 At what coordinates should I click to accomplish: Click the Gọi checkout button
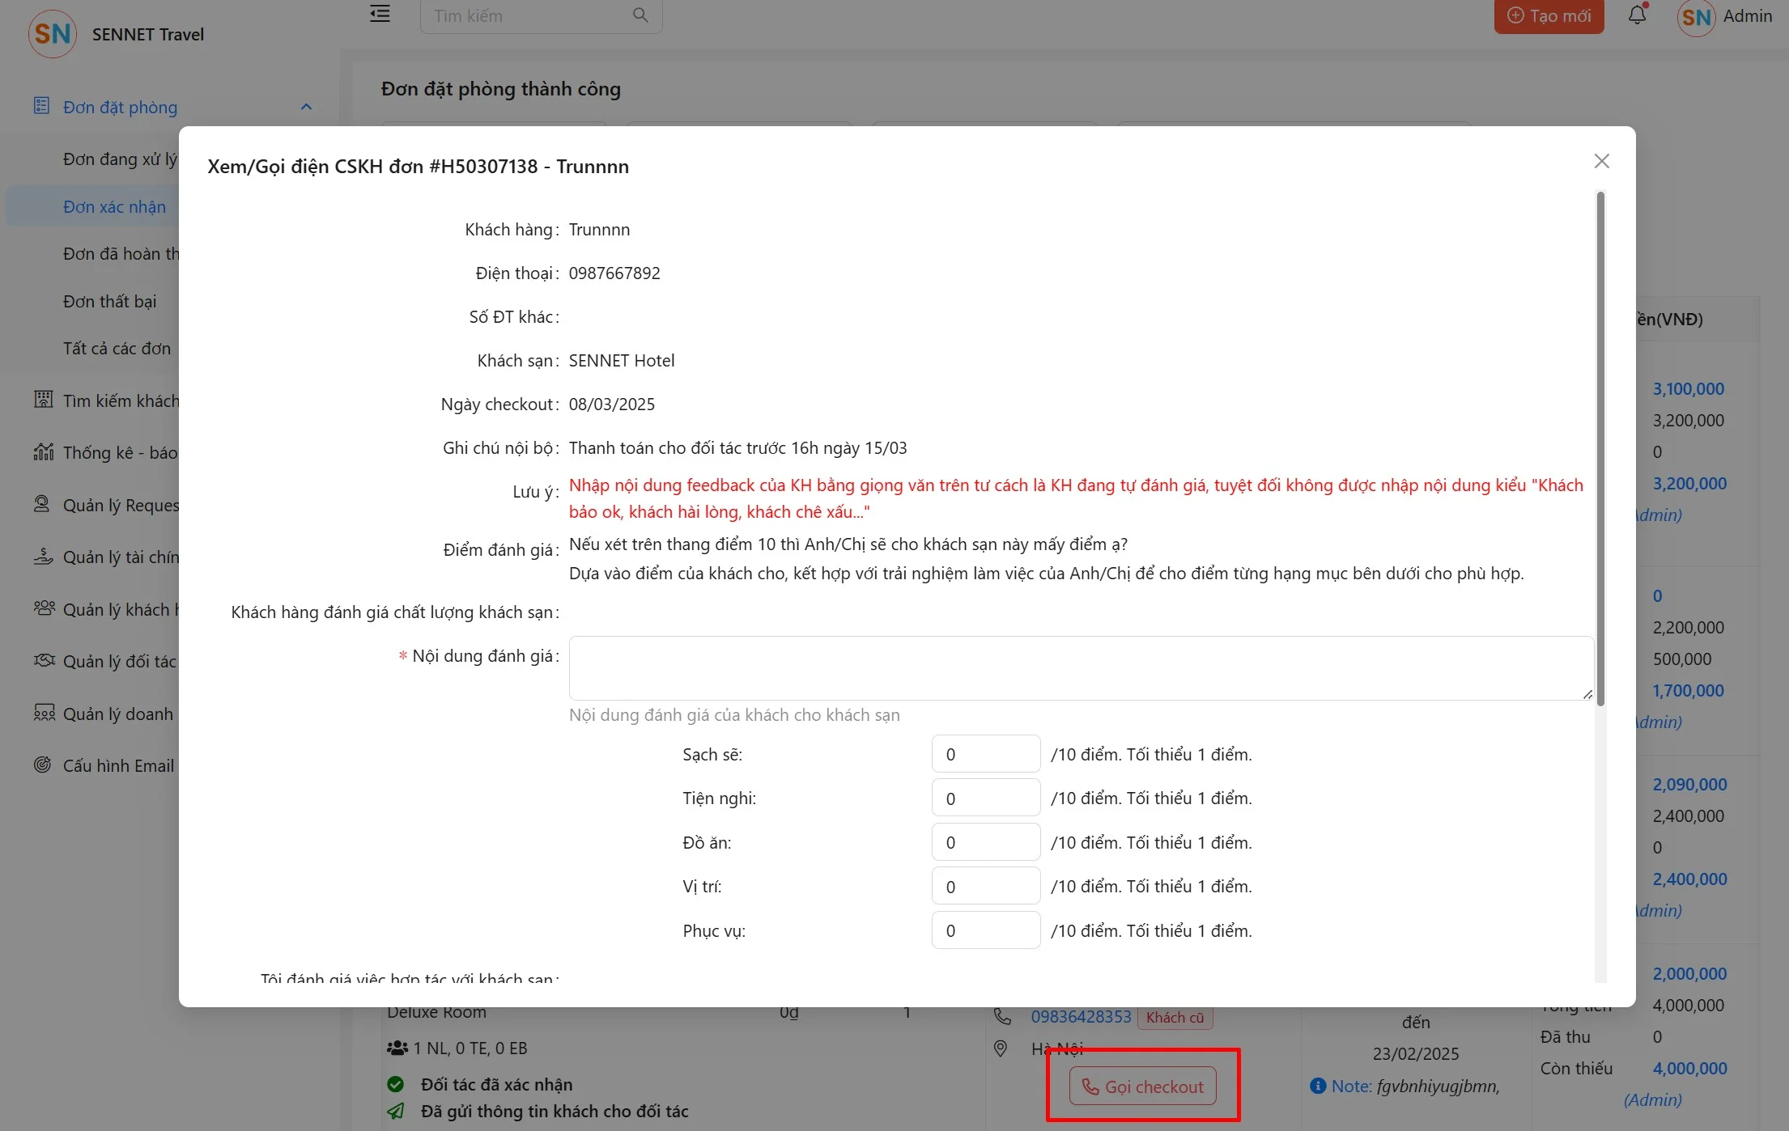[1142, 1087]
